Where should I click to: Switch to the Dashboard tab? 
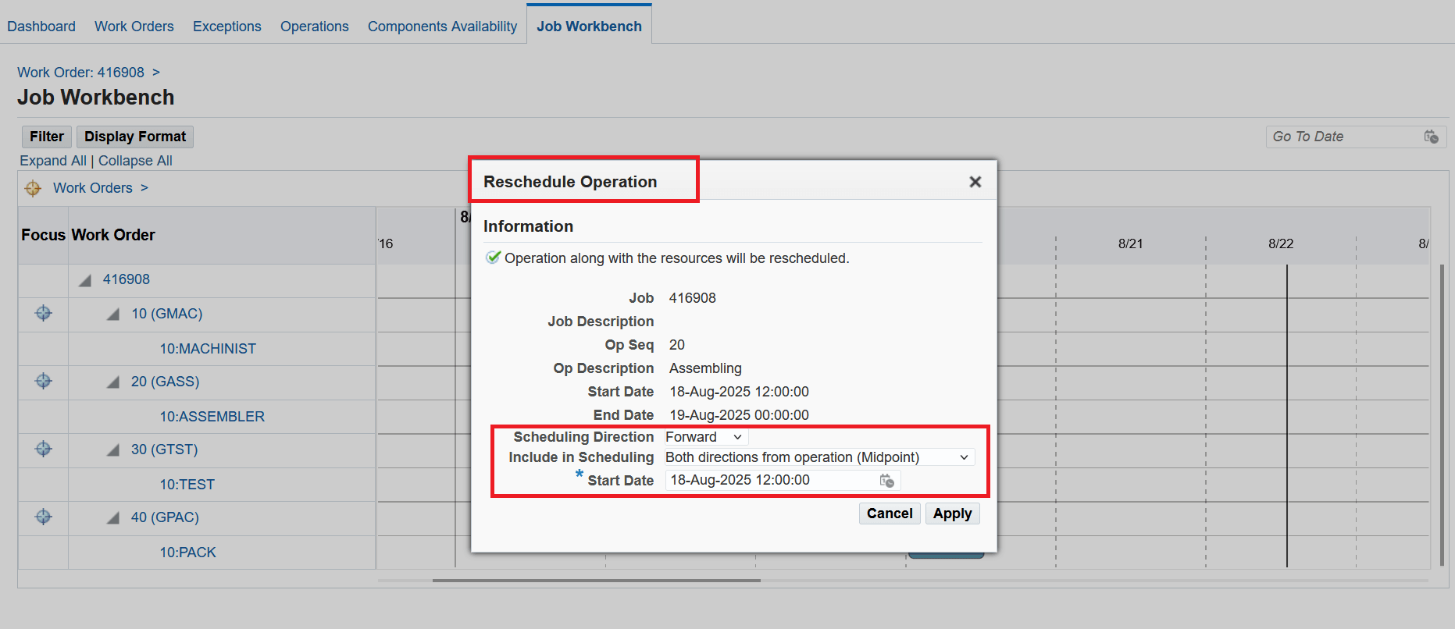(41, 27)
